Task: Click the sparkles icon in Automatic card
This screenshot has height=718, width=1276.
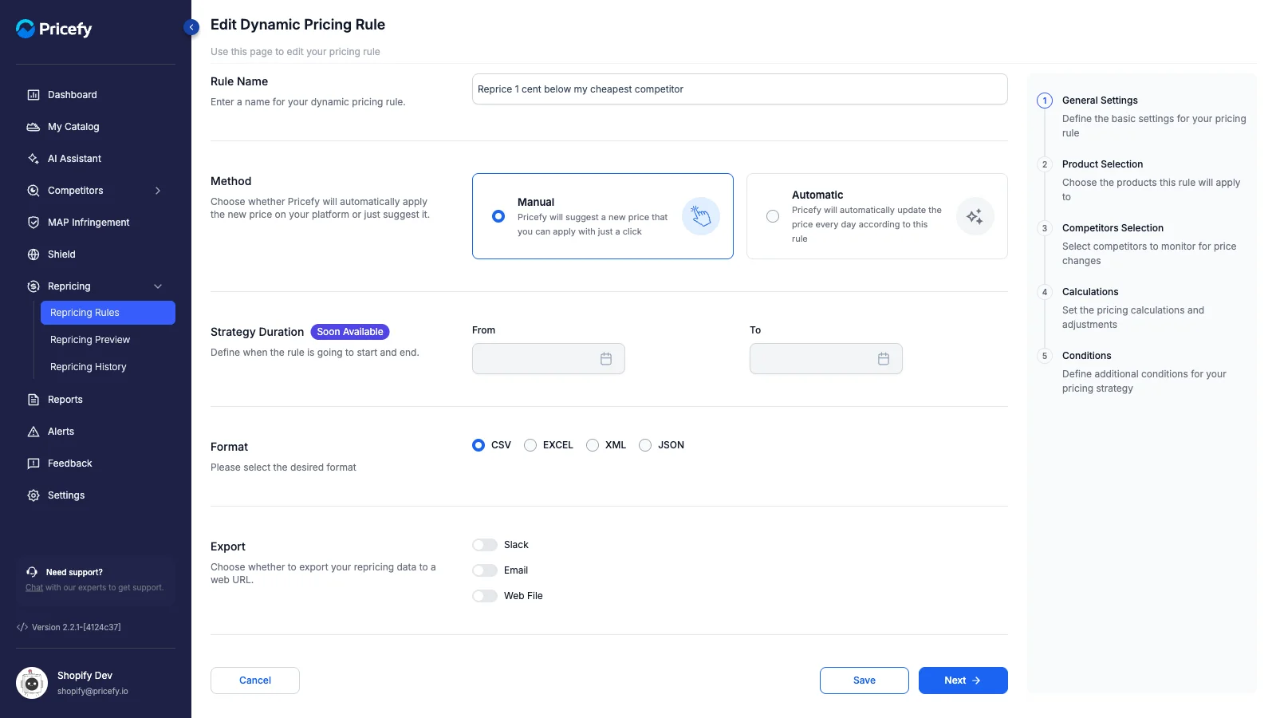Action: (975, 216)
